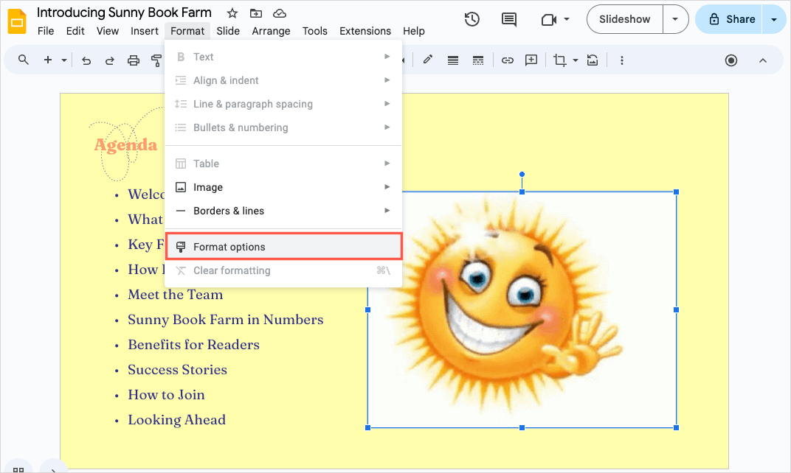The width and height of the screenshot is (791, 473).
Task: Close the open Format menu
Action: pos(187,31)
